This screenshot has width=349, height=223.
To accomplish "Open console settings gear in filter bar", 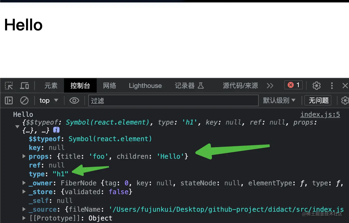I will tap(345, 101).
